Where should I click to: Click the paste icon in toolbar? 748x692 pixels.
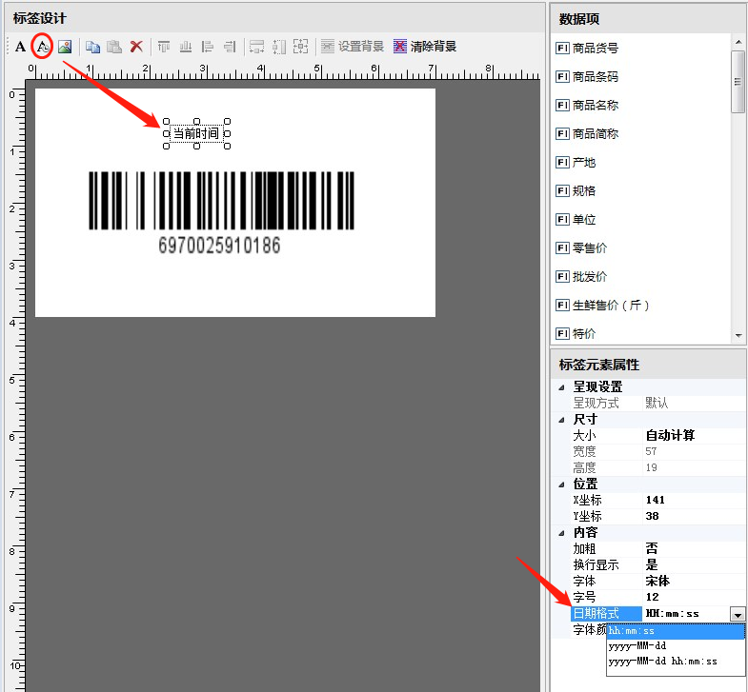click(114, 47)
